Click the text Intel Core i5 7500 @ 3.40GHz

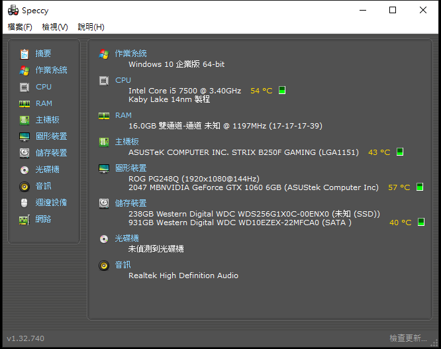(x=185, y=91)
